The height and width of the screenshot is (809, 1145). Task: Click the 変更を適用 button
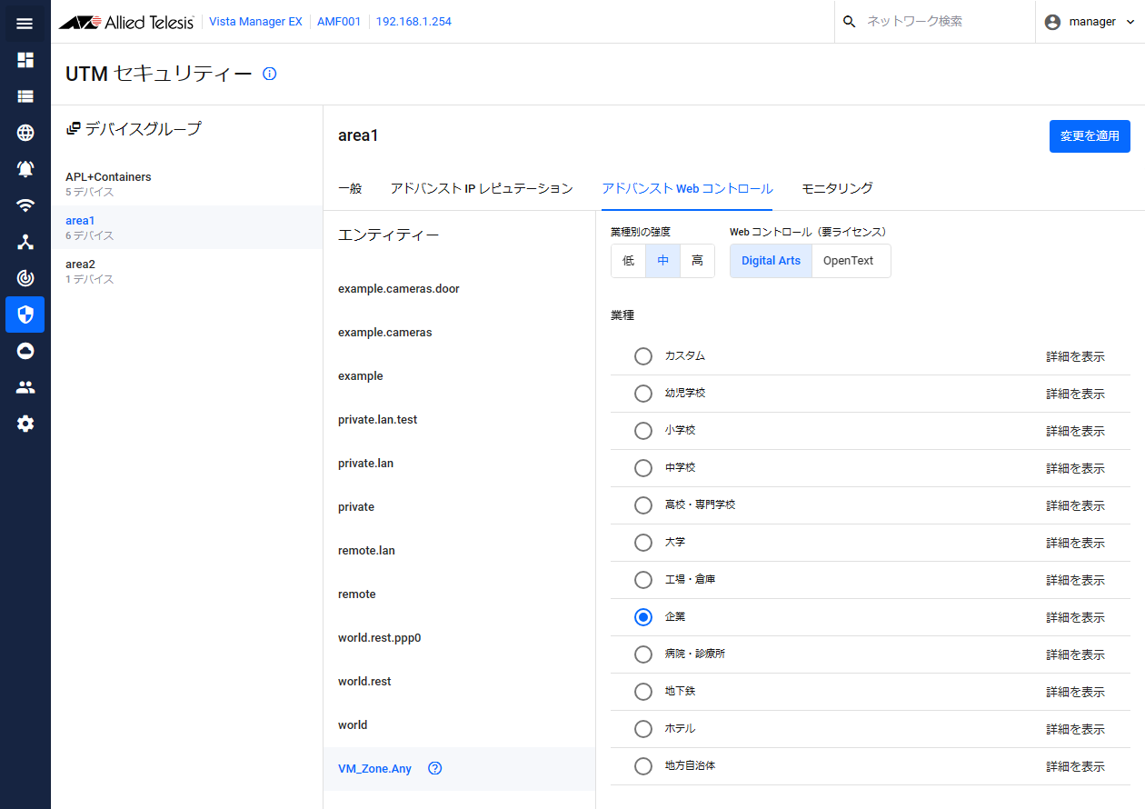pos(1090,136)
